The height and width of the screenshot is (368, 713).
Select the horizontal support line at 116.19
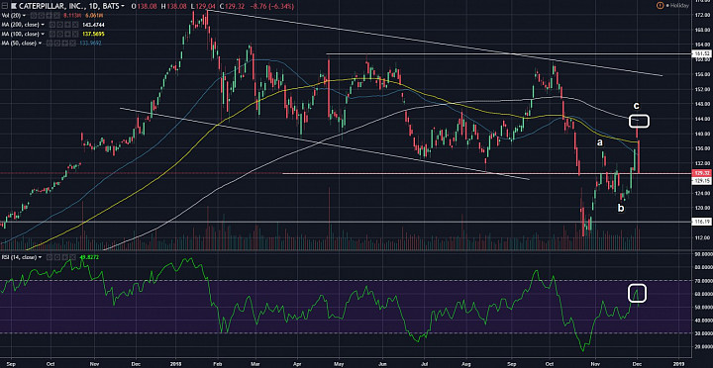click(346, 222)
